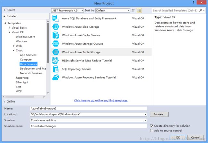Expand the Web node arrow
The height and width of the screenshot is (143, 208).
14,46
